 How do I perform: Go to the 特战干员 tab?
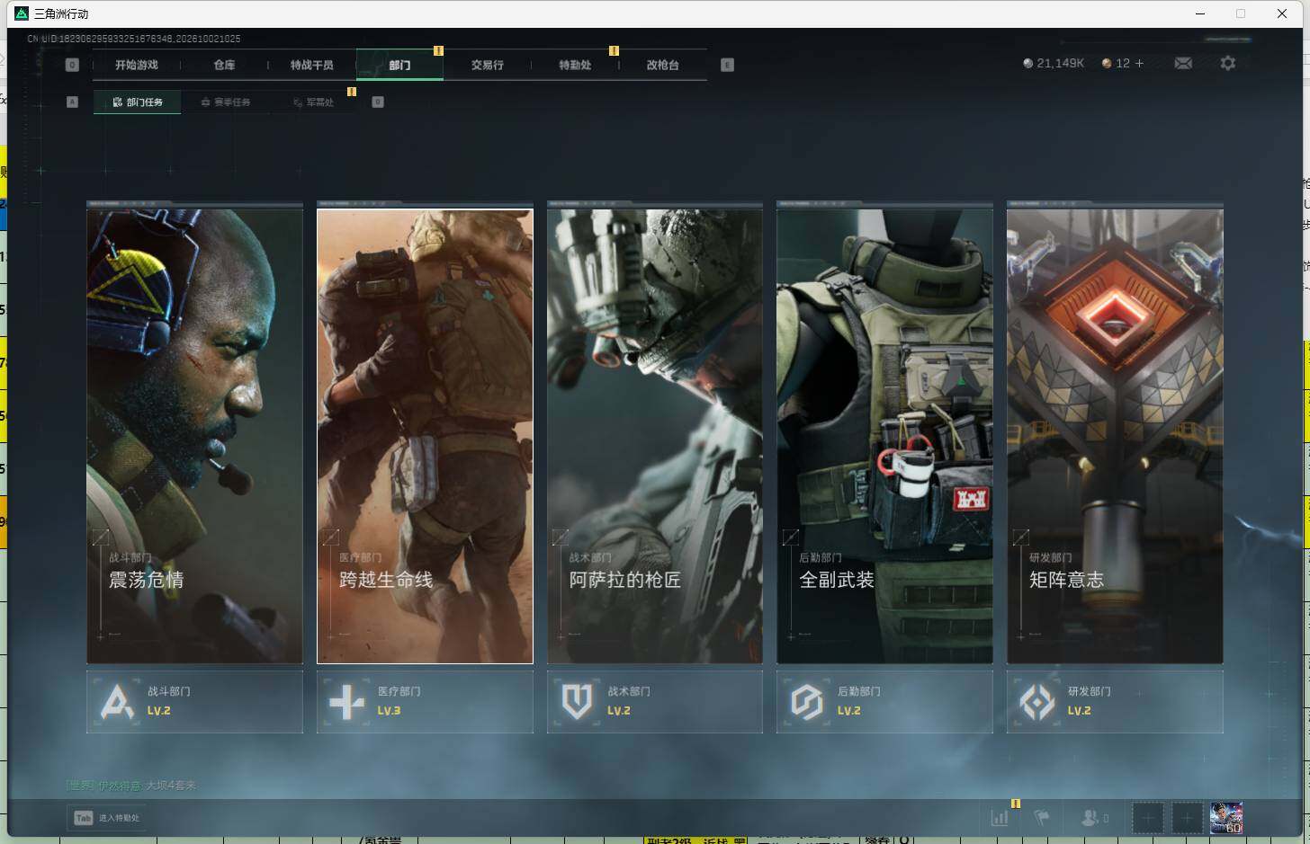coord(311,65)
